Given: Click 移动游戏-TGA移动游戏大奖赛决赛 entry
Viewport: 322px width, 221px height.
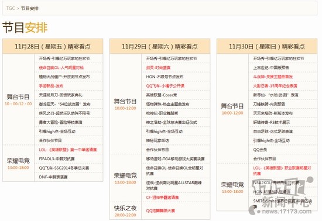Looking at the screenshot, I should (x=176, y=159).
